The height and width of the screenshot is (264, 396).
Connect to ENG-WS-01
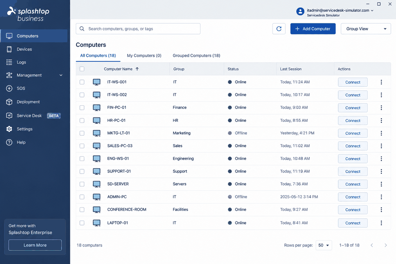(x=353, y=159)
